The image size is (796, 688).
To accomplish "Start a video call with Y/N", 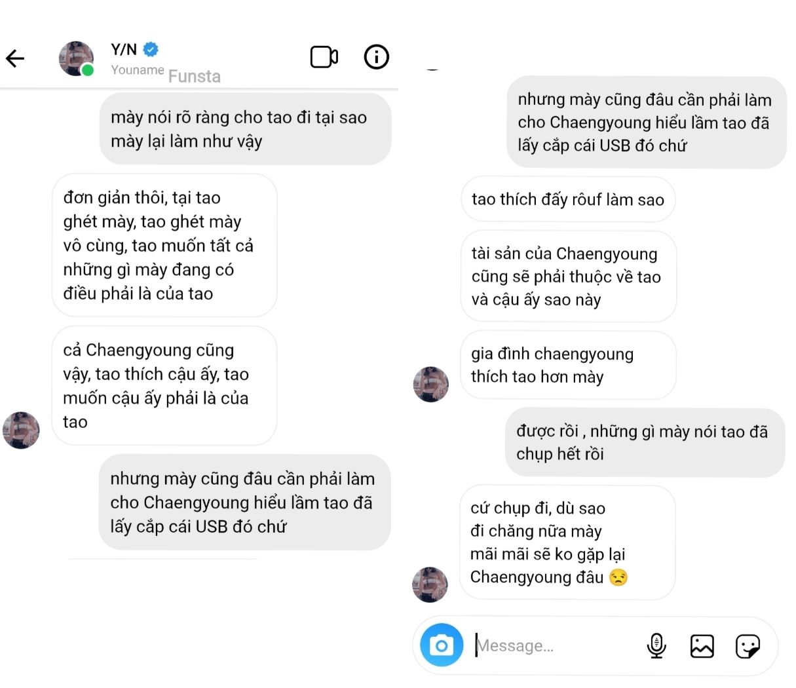I will (x=324, y=57).
